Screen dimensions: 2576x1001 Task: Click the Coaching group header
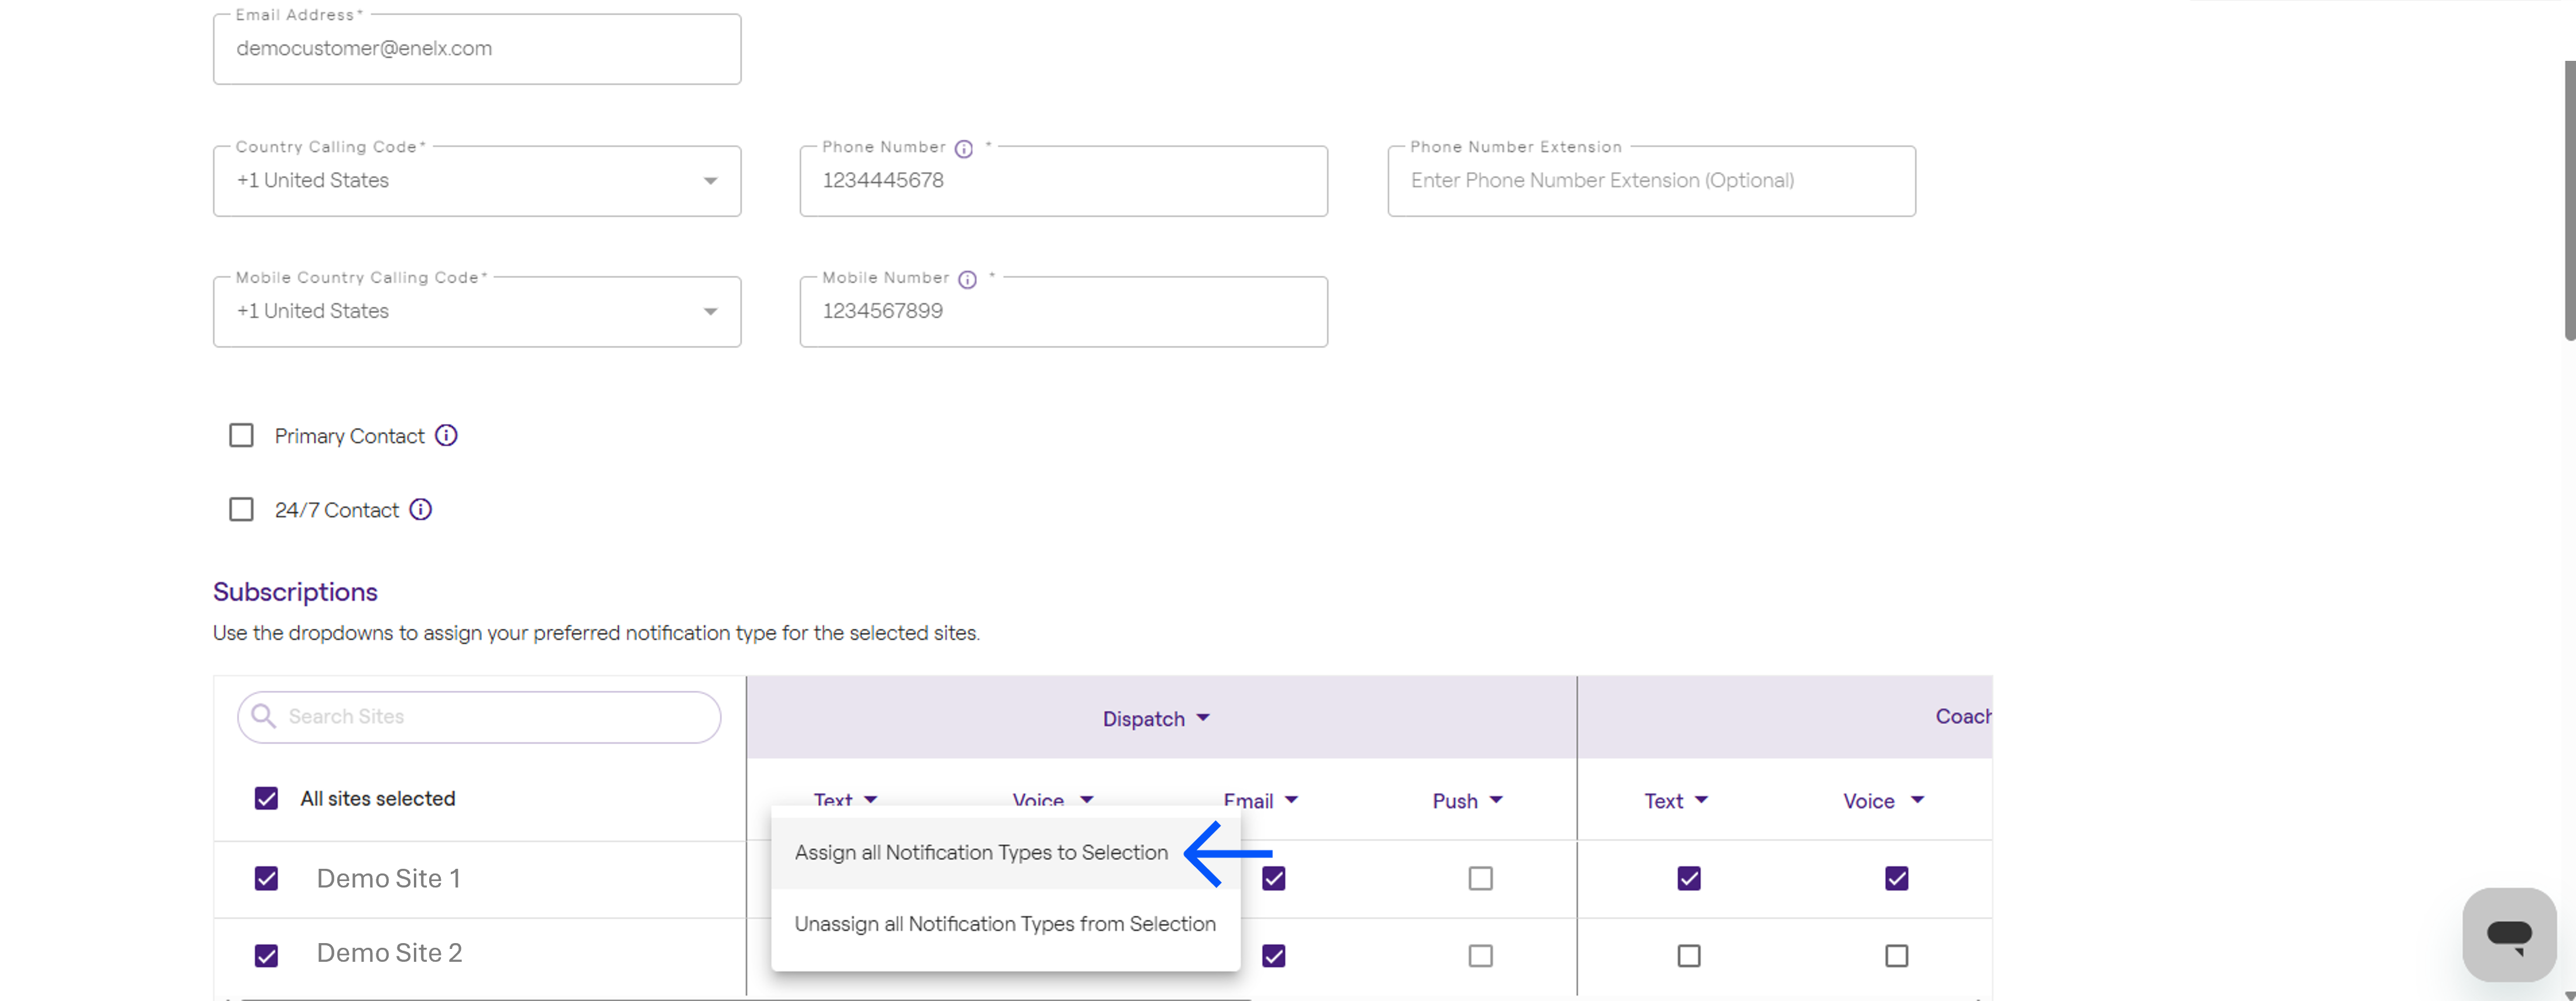coord(1963,716)
